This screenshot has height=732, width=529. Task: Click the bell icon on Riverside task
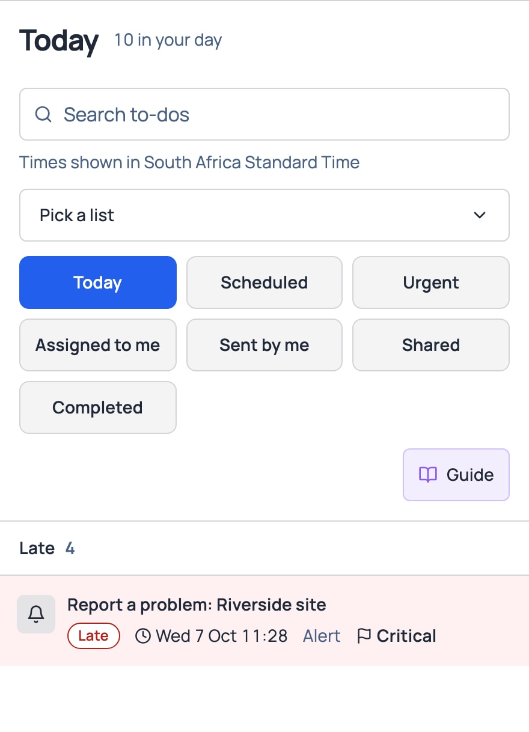click(x=36, y=614)
